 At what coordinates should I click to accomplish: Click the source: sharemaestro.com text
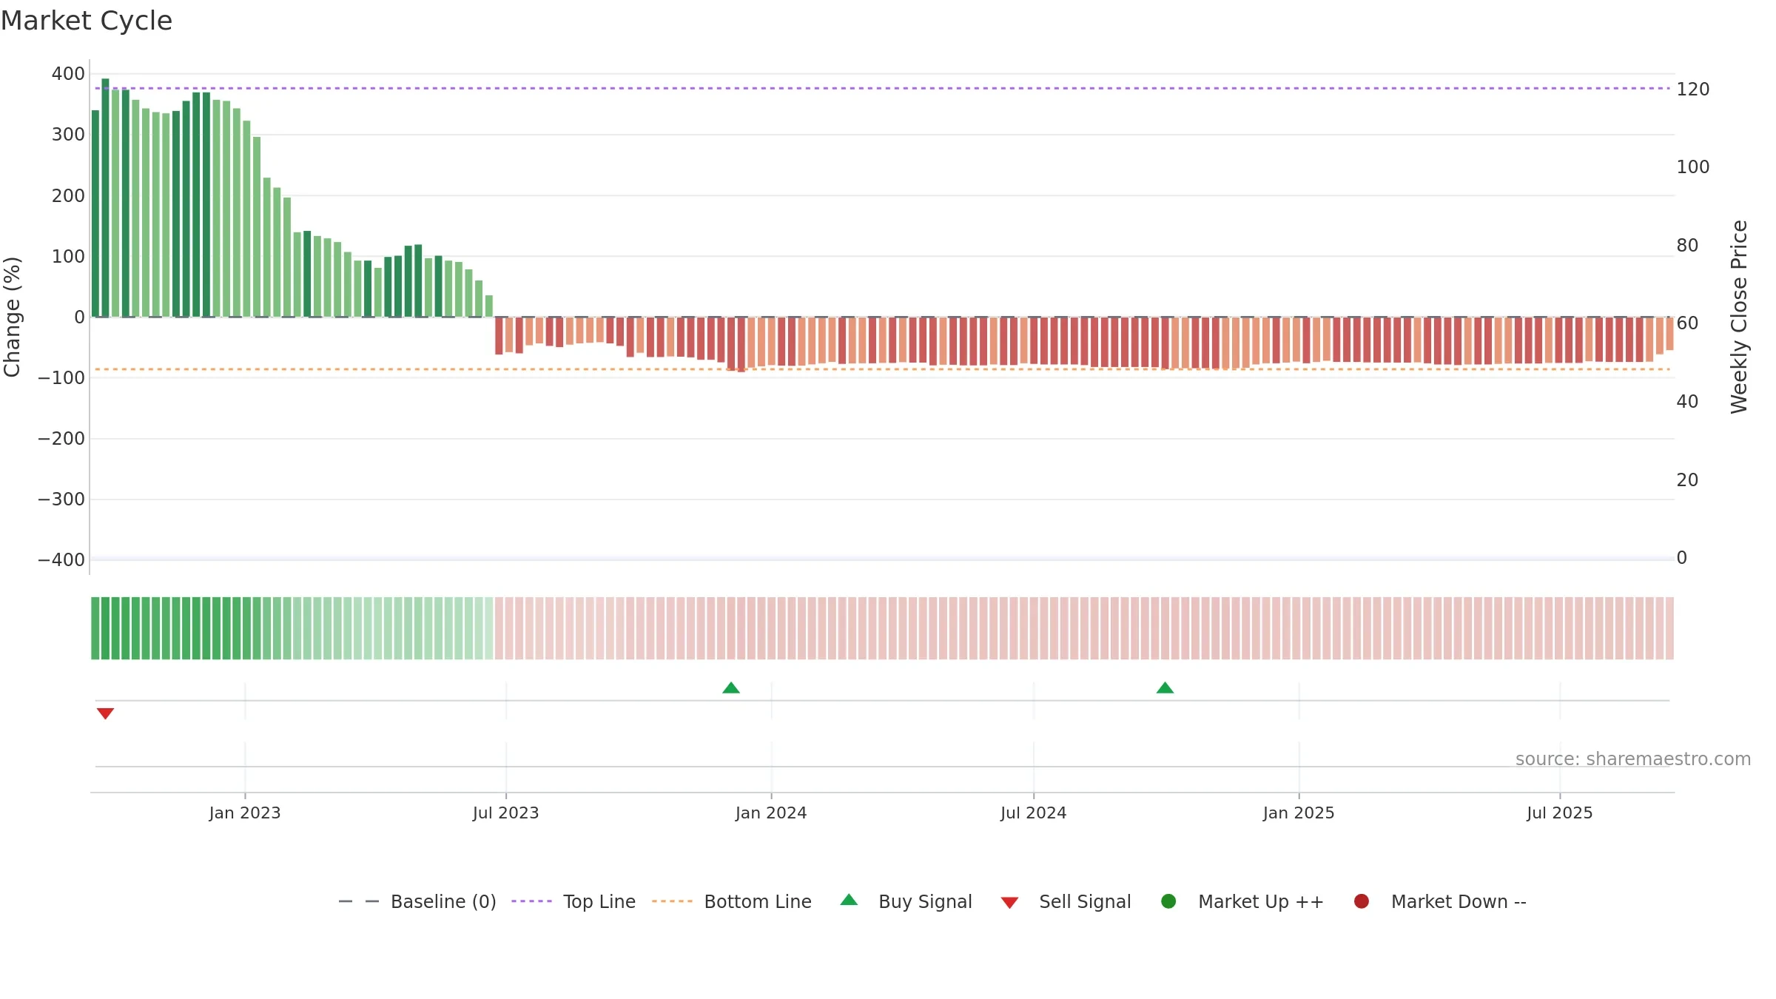pos(1633,759)
